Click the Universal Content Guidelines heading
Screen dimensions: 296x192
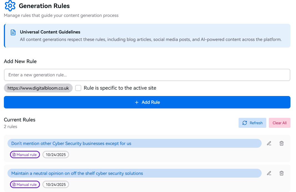pyautogui.click(x=50, y=32)
